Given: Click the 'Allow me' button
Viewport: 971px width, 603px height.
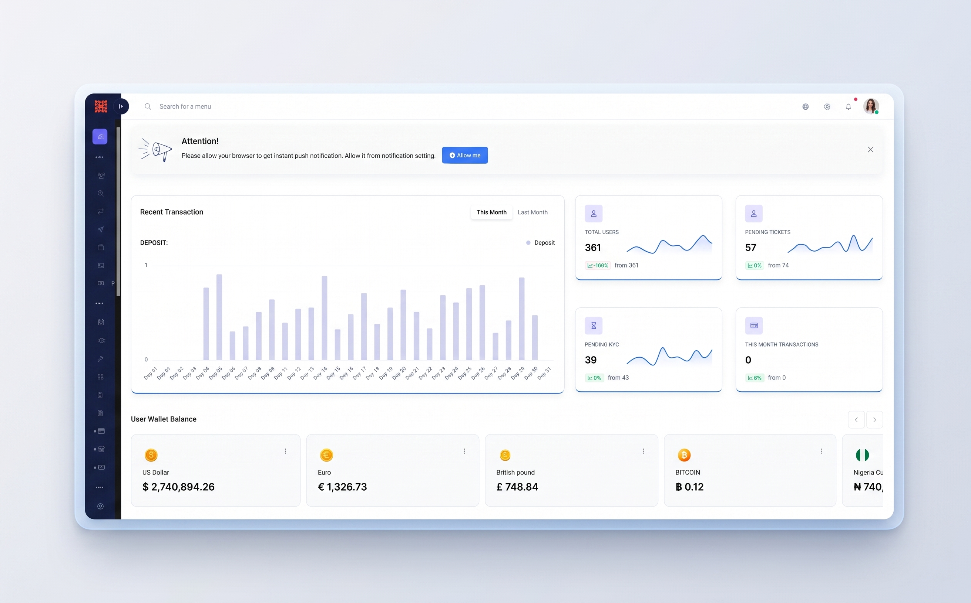Looking at the screenshot, I should (465, 155).
